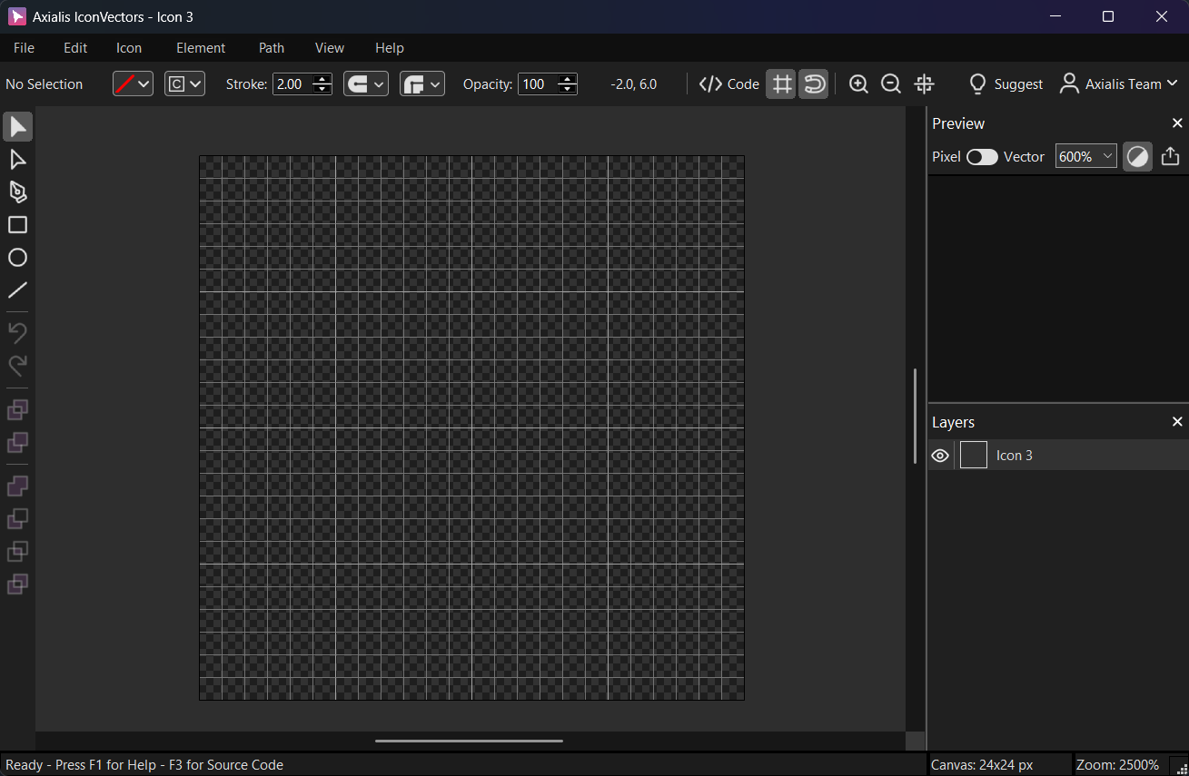
Task: Click the Code button
Action: 729,84
